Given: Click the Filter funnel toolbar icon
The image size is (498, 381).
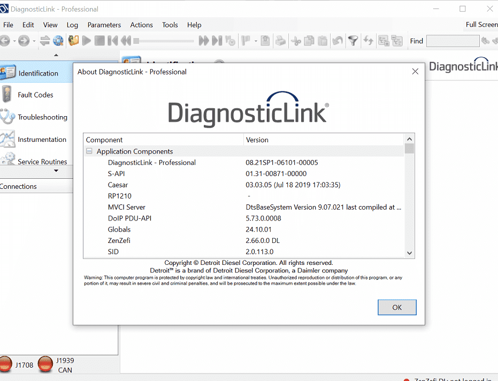Looking at the screenshot, I should (353, 41).
